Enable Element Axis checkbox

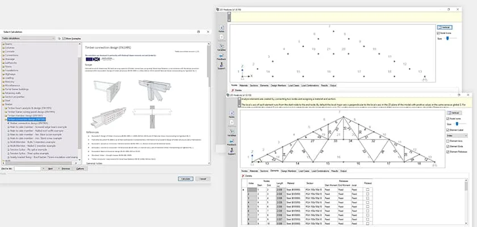click(x=447, y=141)
